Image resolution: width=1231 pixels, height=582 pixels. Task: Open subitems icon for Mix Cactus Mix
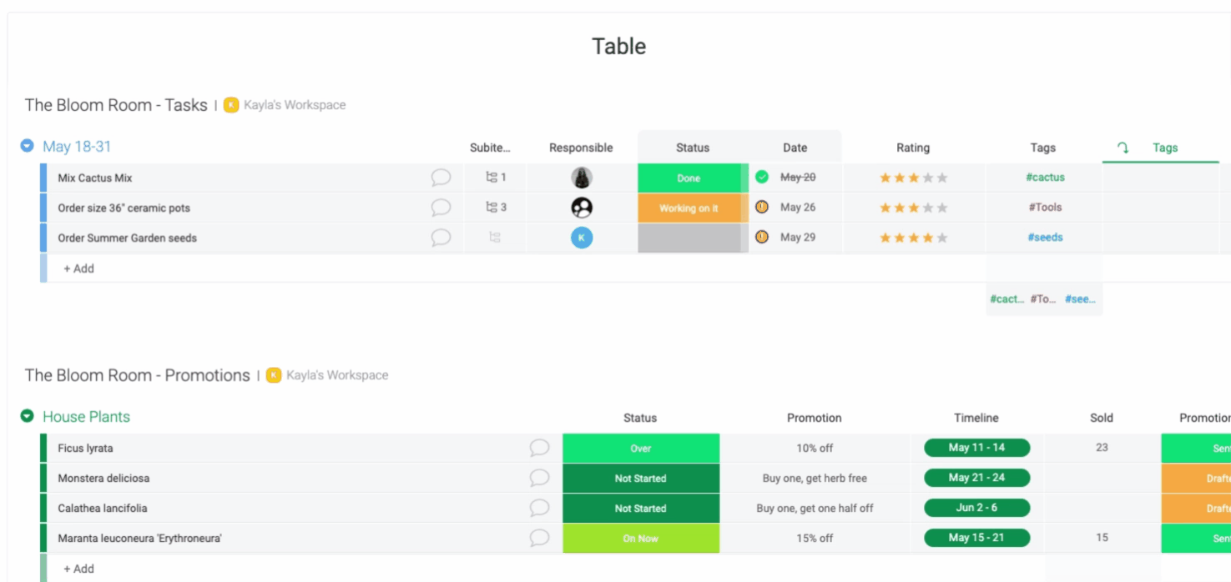coord(492,178)
